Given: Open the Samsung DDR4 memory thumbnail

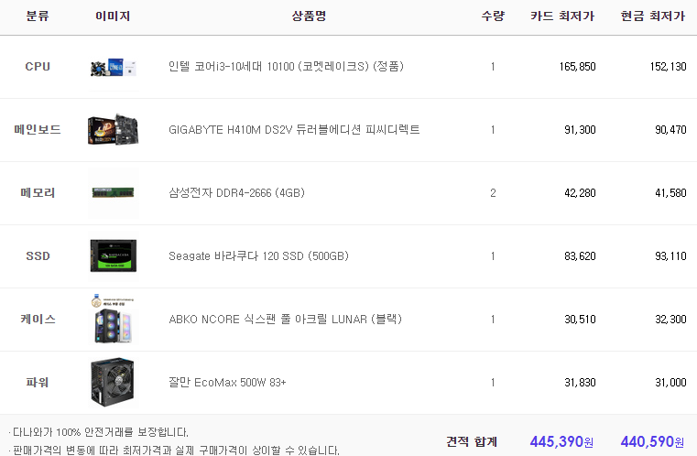Looking at the screenshot, I should (114, 193).
